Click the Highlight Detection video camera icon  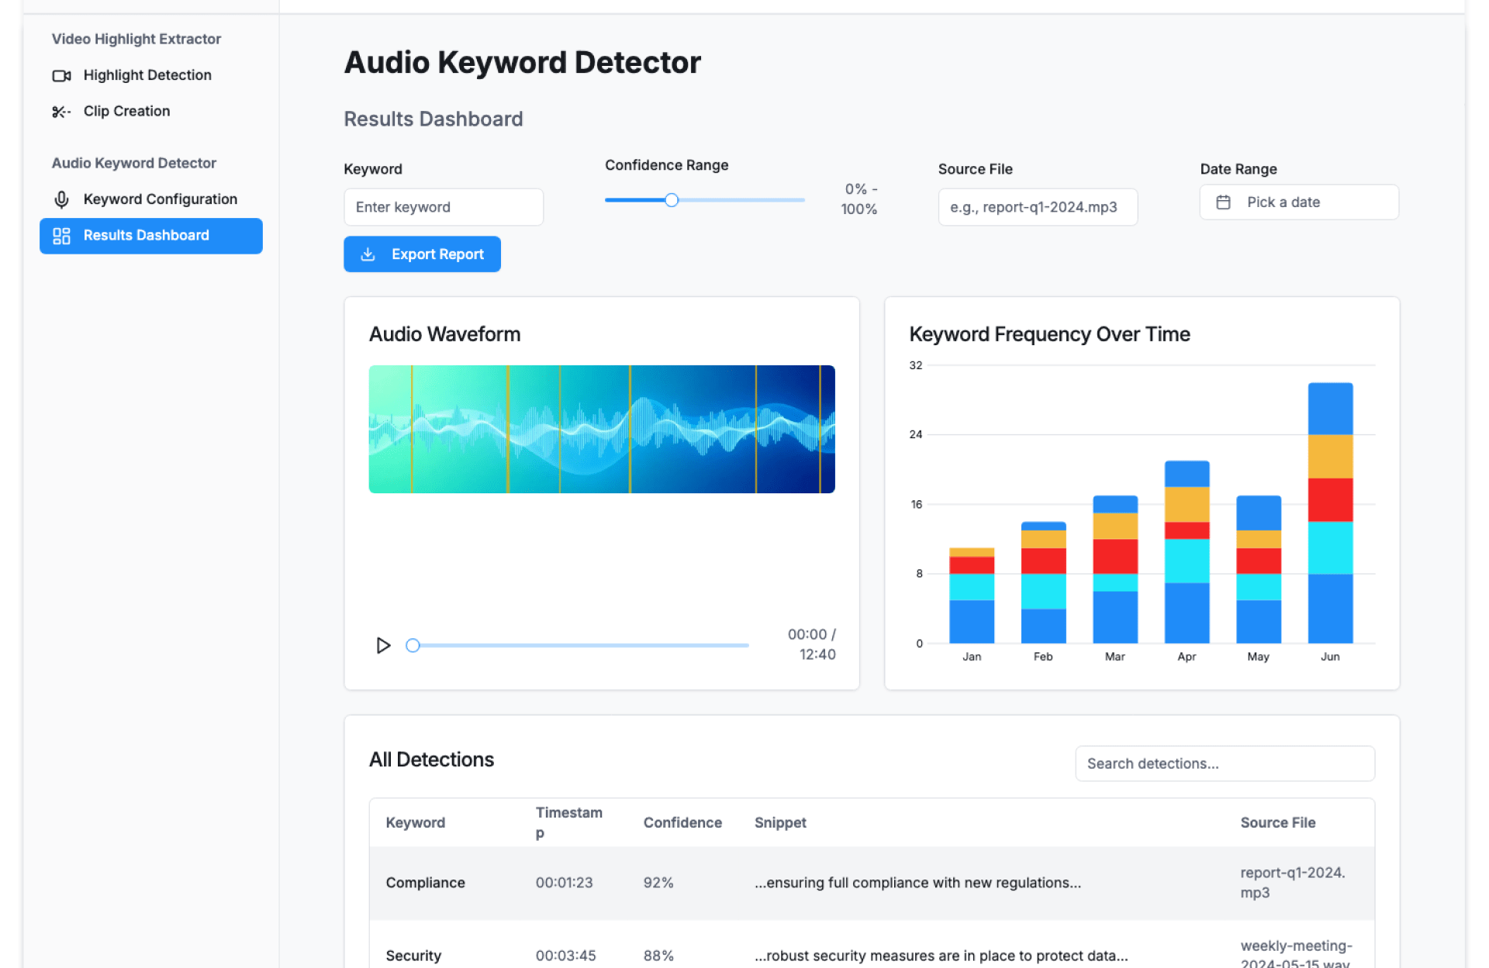[61, 75]
